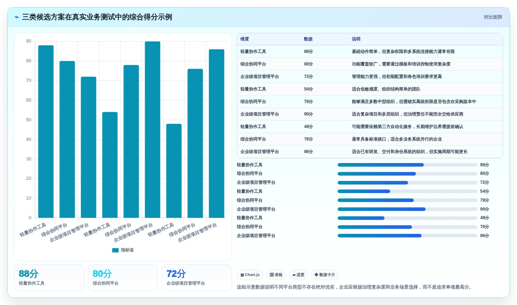The image size is (517, 305).
Task: Select the 90分 cell in the table
Action: (309, 114)
